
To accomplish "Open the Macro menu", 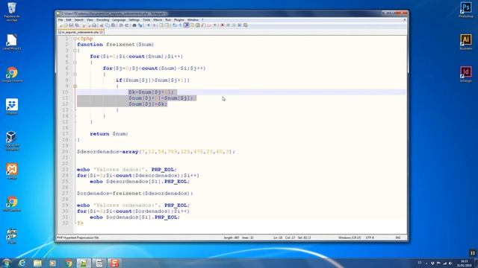I will click(158, 20).
